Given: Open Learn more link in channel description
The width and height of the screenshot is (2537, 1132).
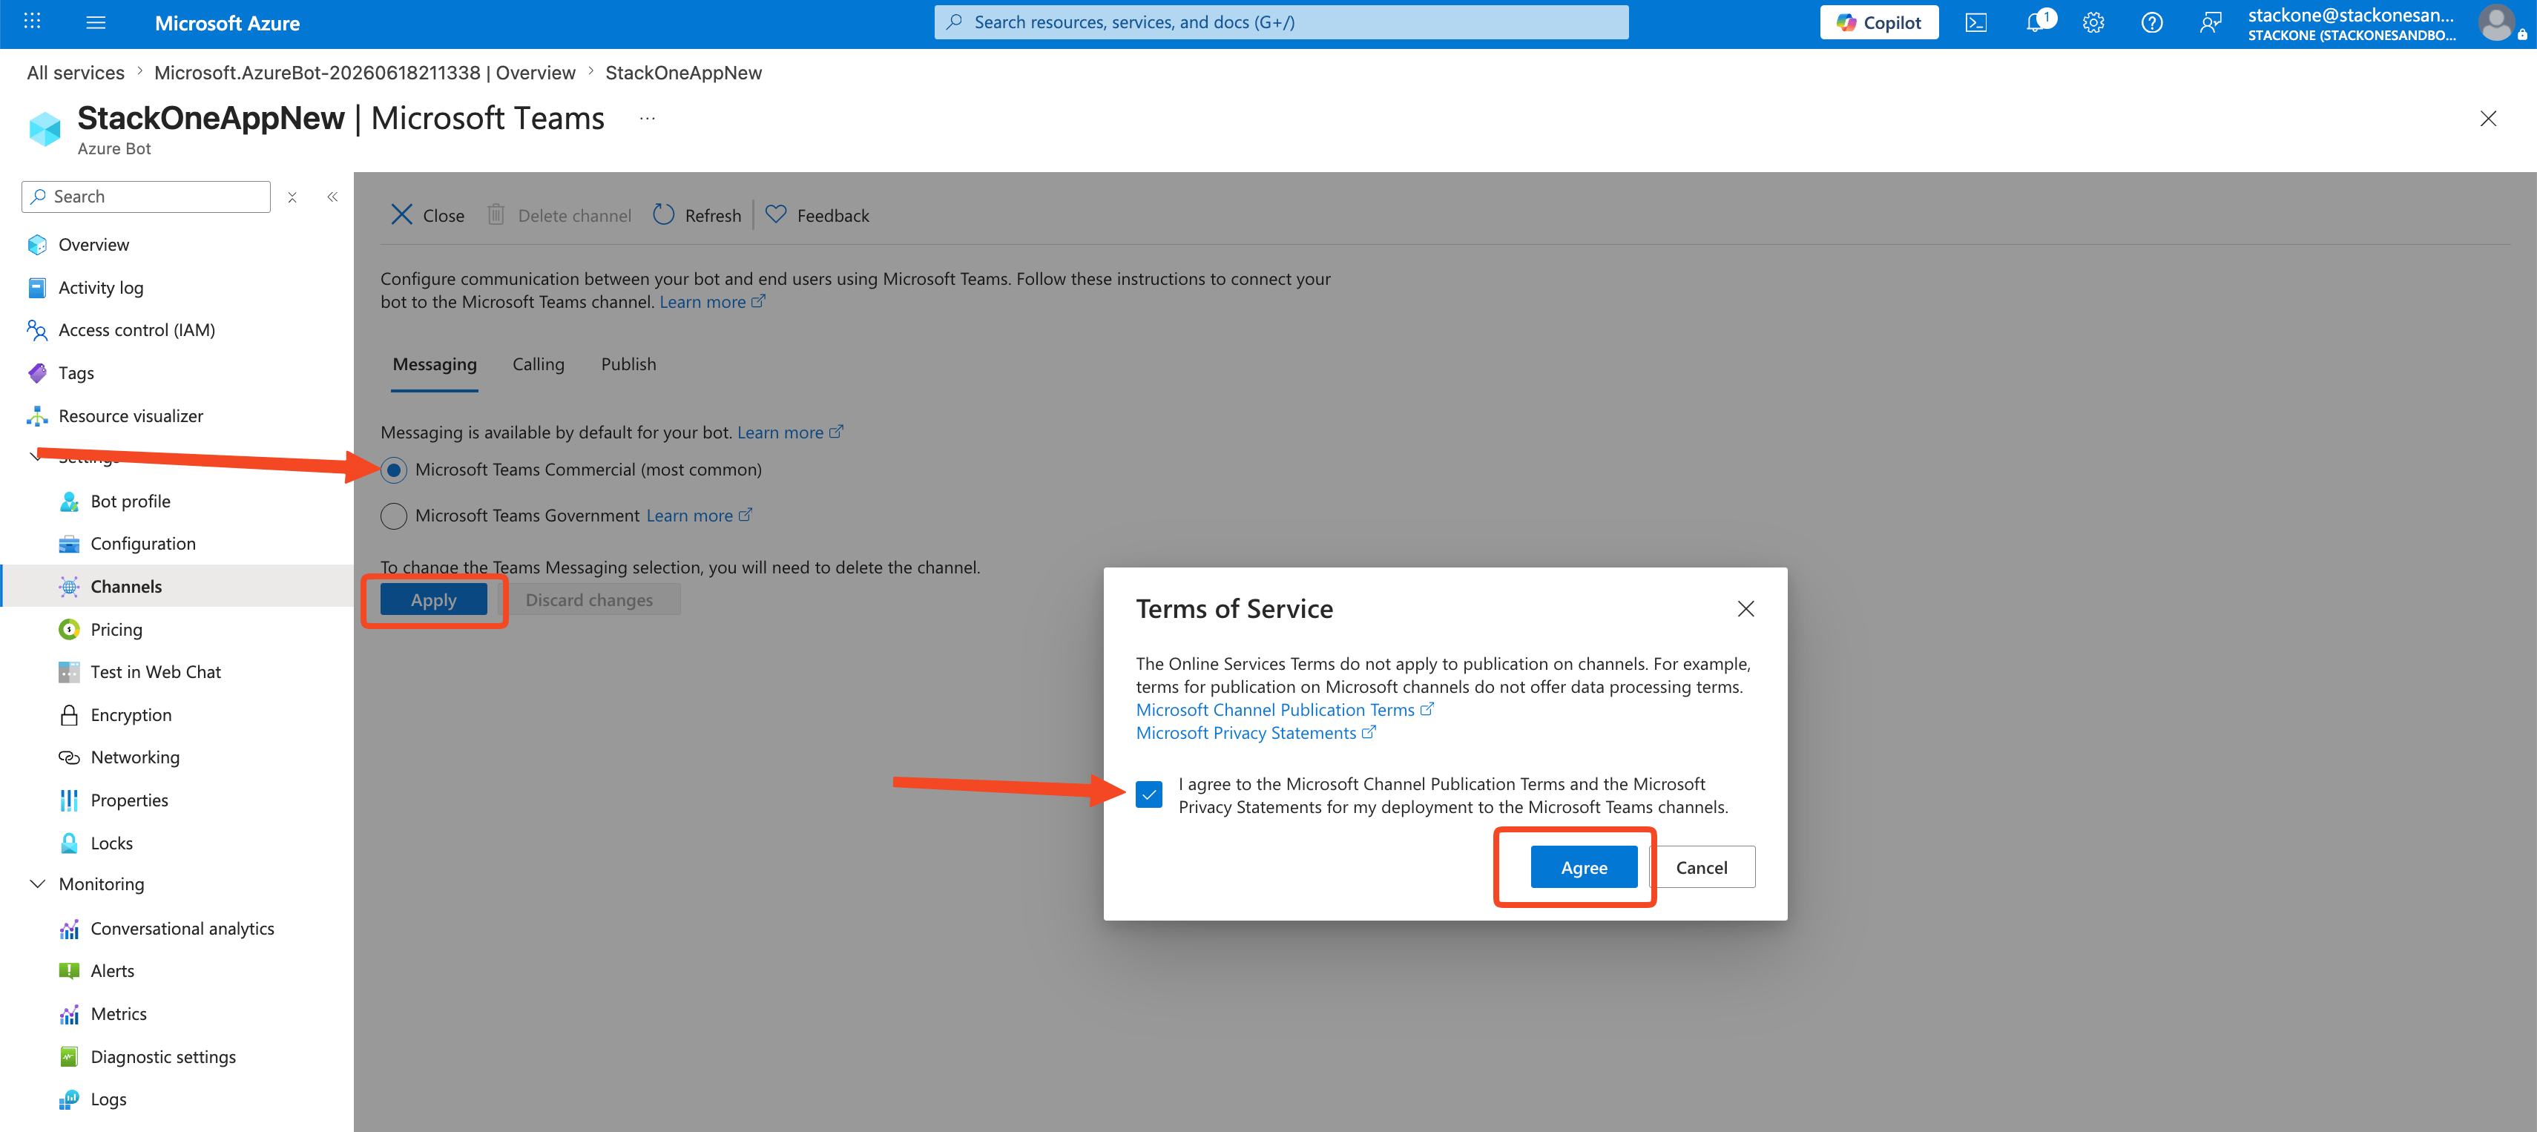Looking at the screenshot, I should coord(712,303).
